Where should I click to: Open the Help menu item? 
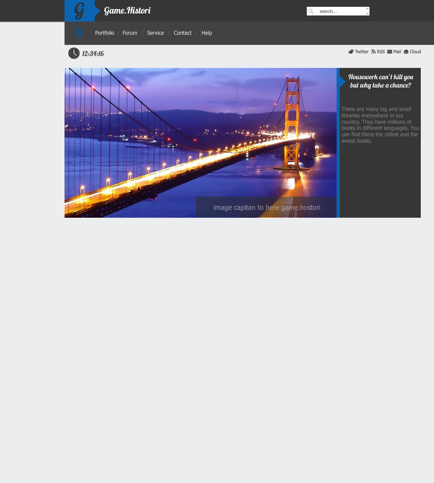[x=207, y=33]
